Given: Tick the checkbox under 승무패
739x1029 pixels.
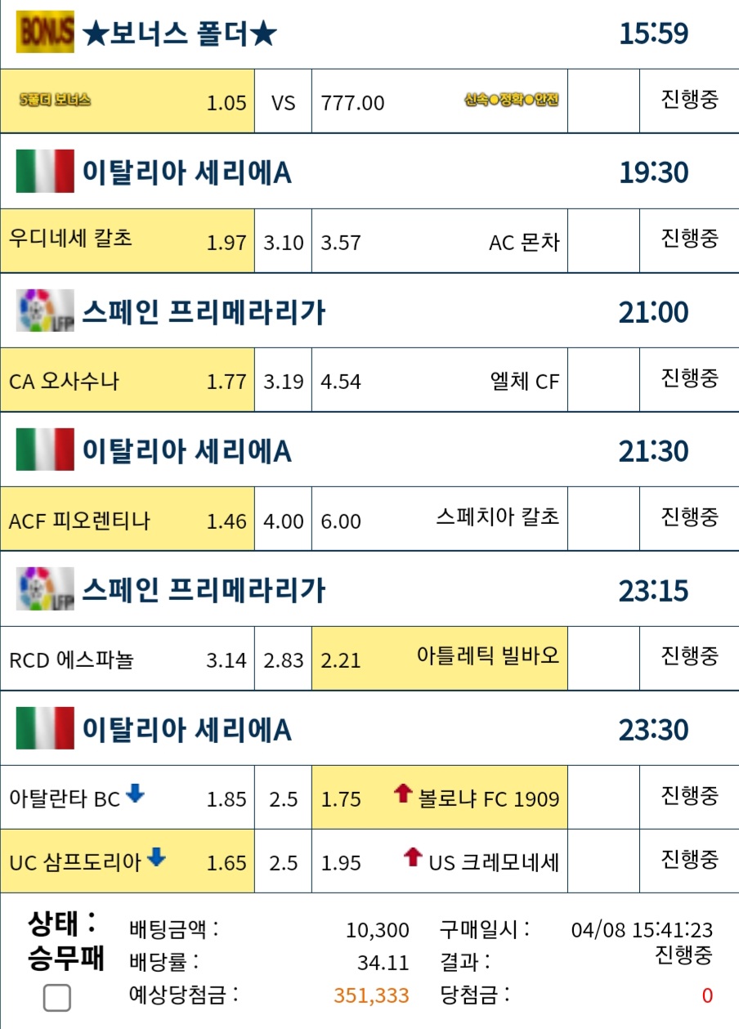Looking at the screenshot, I should pyautogui.click(x=56, y=998).
